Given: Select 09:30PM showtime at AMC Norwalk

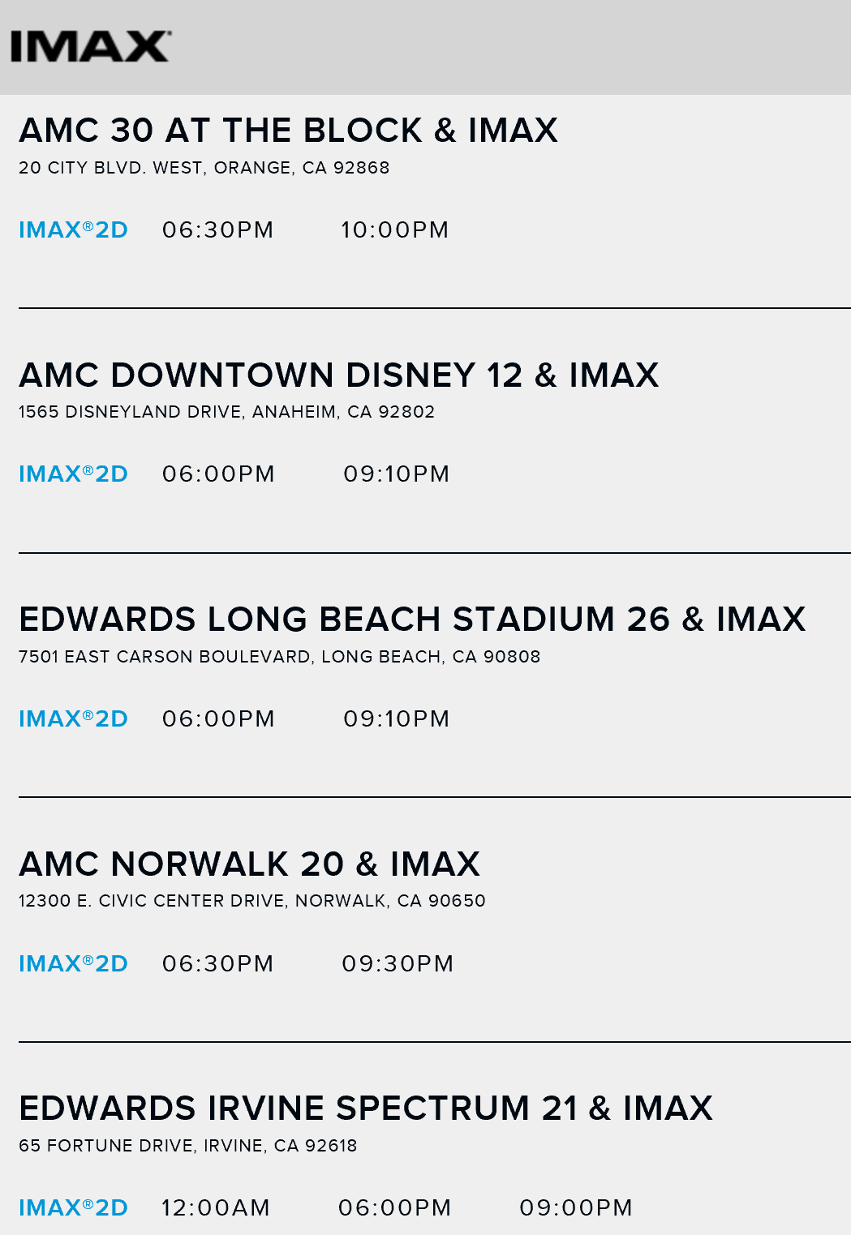Looking at the screenshot, I should tap(398, 964).
